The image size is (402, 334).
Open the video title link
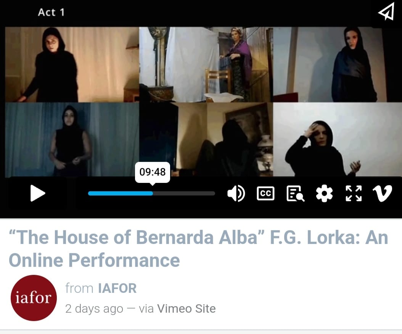[198, 248]
